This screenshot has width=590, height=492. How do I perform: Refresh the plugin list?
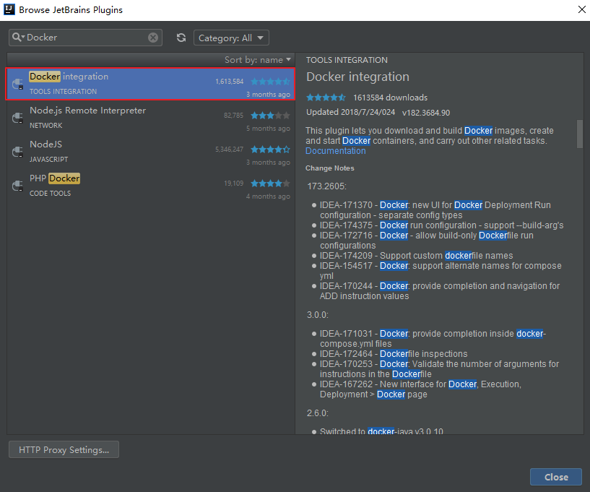pos(181,38)
